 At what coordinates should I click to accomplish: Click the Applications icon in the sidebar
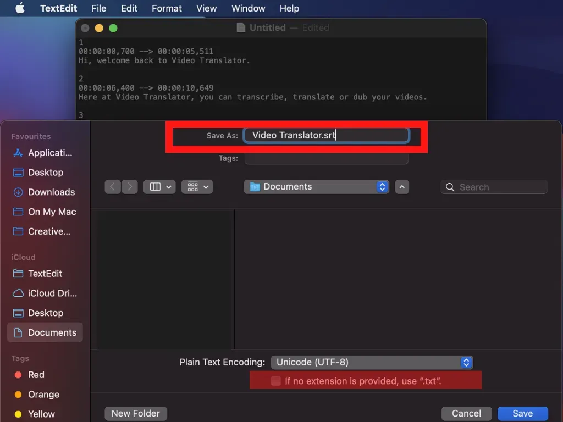[x=18, y=153]
